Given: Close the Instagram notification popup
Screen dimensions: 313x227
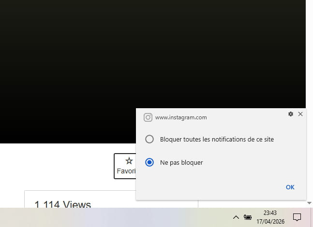Looking at the screenshot, I should 300,114.
